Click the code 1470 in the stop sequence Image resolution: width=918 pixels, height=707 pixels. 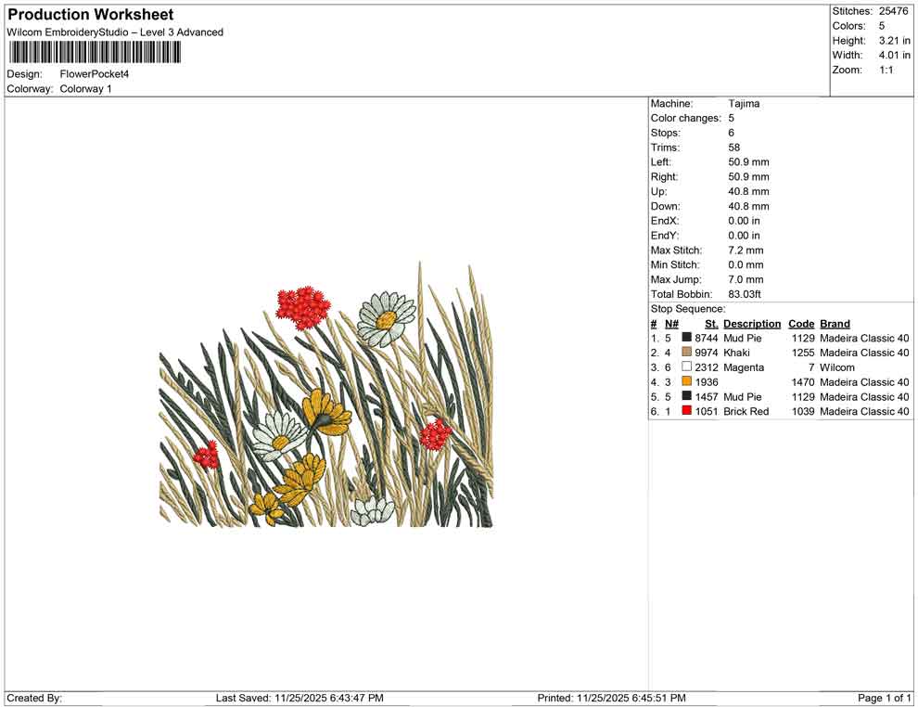point(803,382)
